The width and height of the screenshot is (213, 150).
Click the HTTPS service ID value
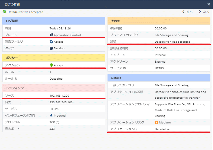pyautogui.click(x=160, y=68)
